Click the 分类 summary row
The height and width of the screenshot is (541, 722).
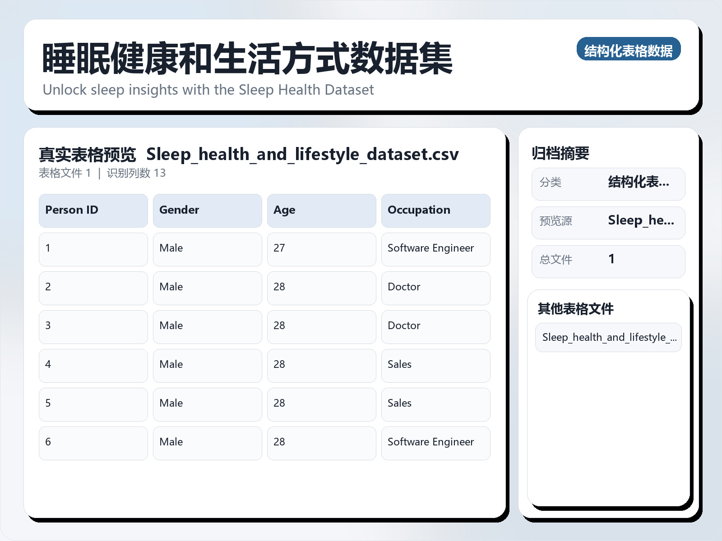[x=608, y=183]
